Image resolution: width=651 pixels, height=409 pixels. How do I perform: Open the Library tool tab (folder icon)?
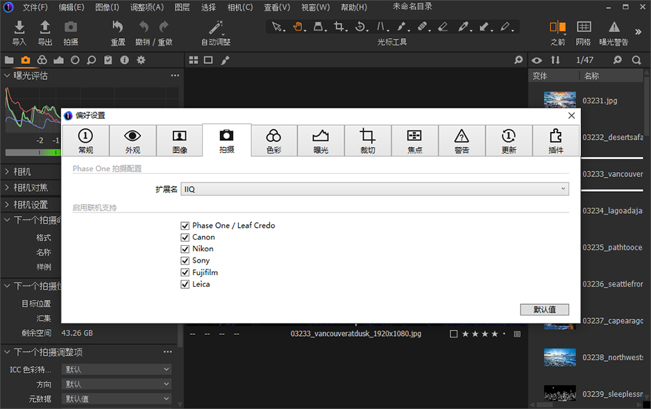pos(10,60)
